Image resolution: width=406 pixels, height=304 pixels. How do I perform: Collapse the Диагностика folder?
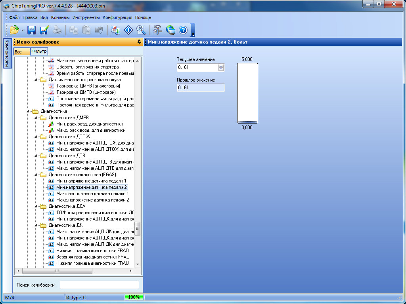(28, 111)
